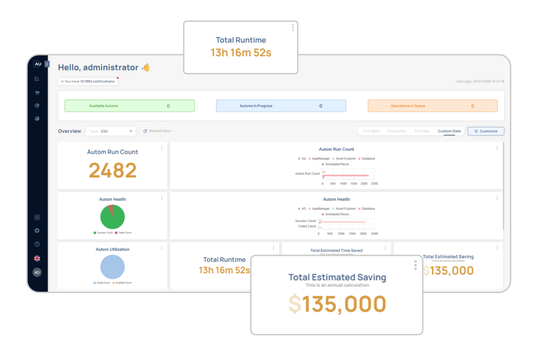Click the plus-box add icon in sidebar
The image size is (539, 359).
tap(37, 218)
